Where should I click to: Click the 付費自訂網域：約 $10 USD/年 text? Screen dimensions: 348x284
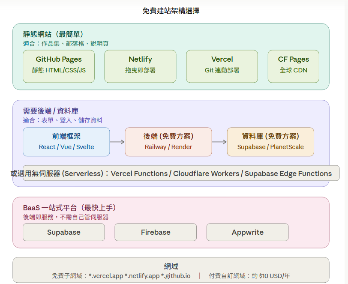coord(249,276)
